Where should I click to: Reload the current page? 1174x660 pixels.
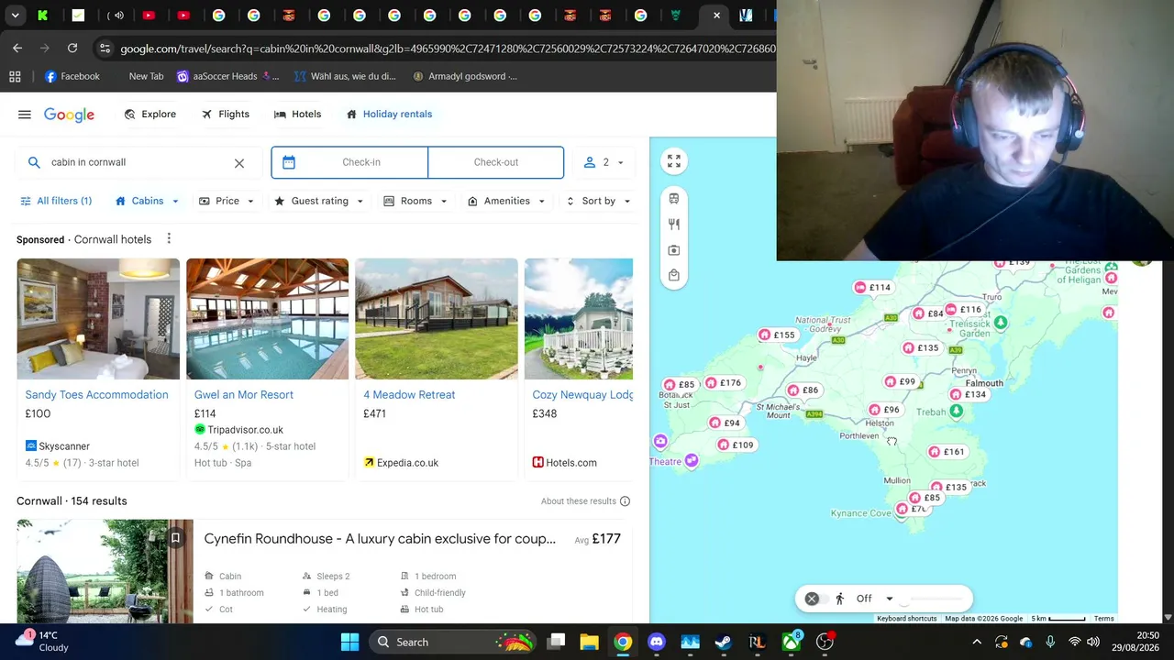point(72,48)
